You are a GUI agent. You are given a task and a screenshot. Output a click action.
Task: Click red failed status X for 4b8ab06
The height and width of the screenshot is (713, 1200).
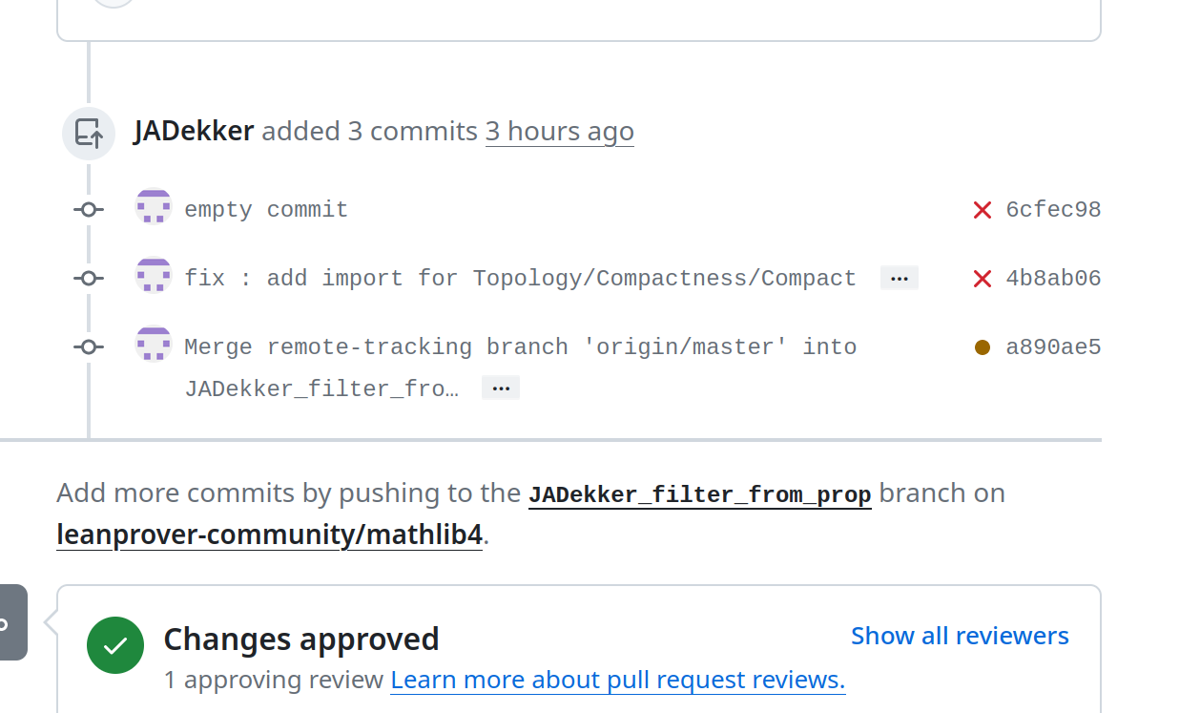tap(983, 279)
